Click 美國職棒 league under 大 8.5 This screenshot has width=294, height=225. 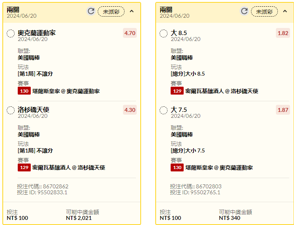182,58
